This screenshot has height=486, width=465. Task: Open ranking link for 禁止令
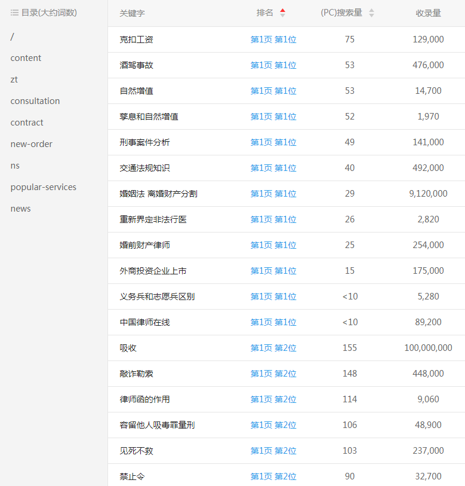[x=273, y=476]
